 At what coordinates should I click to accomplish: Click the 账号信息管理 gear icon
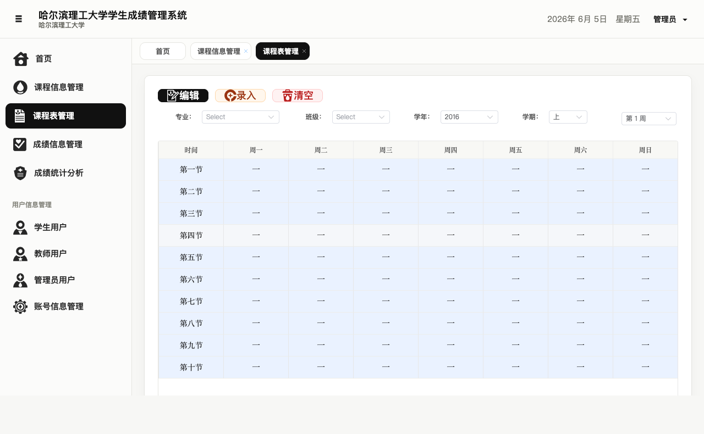point(20,307)
